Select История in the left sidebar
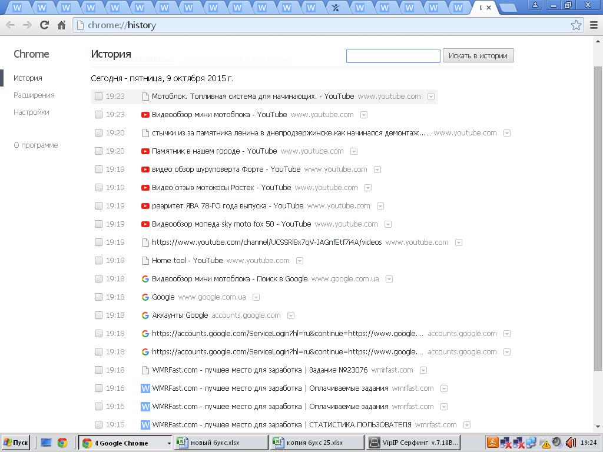The image size is (603, 452). click(x=28, y=78)
